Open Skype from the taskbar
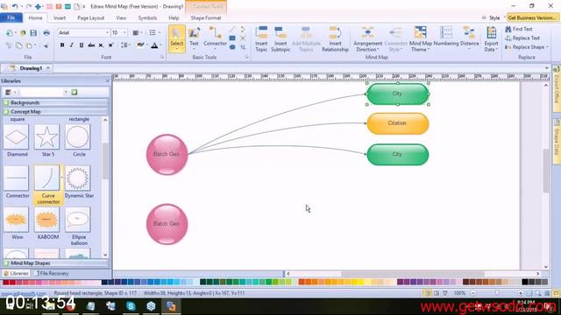This screenshot has height=315, width=561. point(131,306)
